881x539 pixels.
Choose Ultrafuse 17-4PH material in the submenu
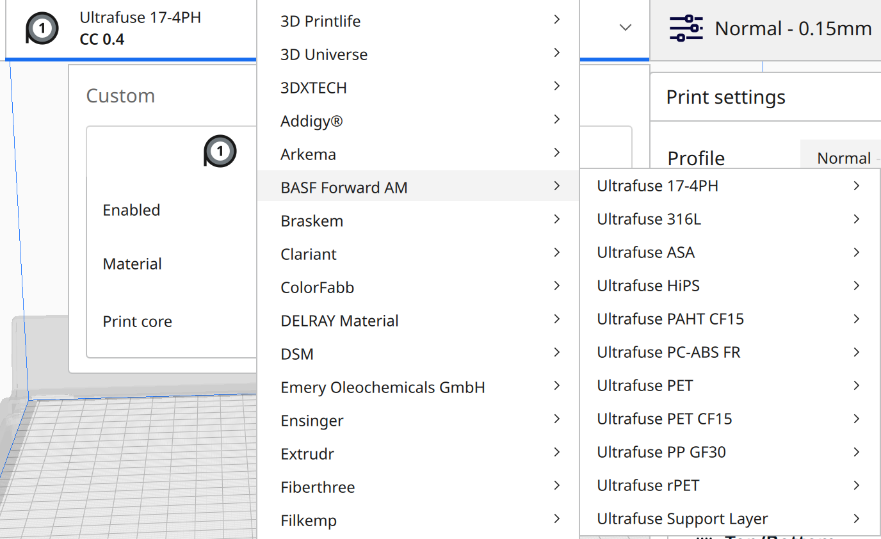pyautogui.click(x=730, y=186)
